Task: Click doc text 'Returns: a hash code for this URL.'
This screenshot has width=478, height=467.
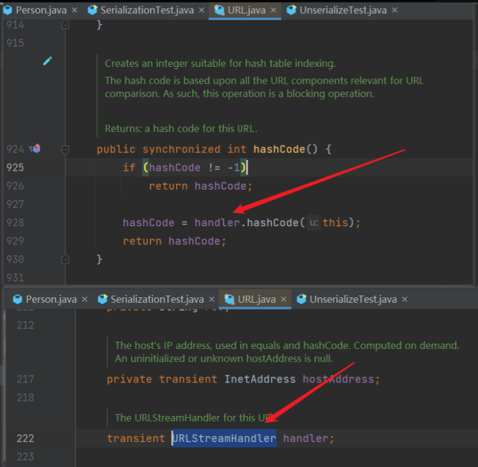Action: (181, 128)
